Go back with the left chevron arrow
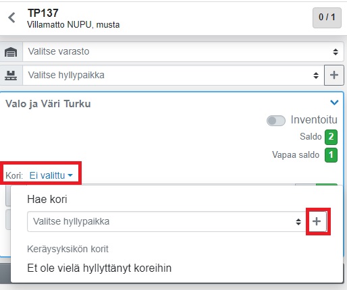The width and height of the screenshot is (347, 290). pyautogui.click(x=11, y=18)
